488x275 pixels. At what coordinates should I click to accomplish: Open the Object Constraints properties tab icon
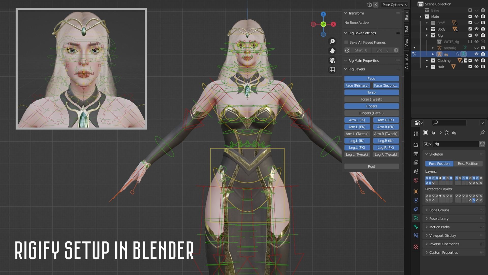tap(416, 209)
